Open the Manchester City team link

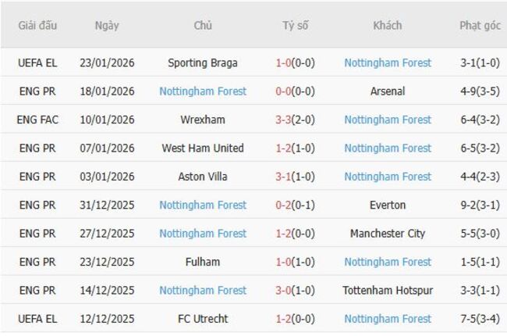[x=388, y=234]
